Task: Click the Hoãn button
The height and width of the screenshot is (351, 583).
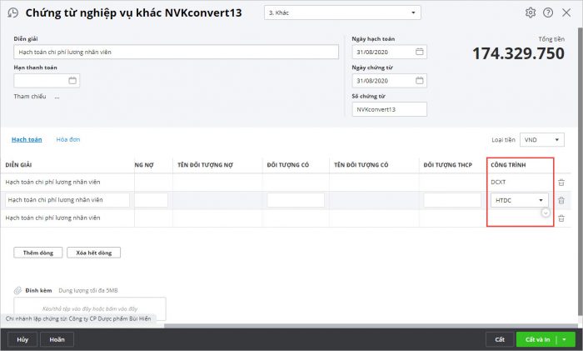Action: pyautogui.click(x=57, y=339)
